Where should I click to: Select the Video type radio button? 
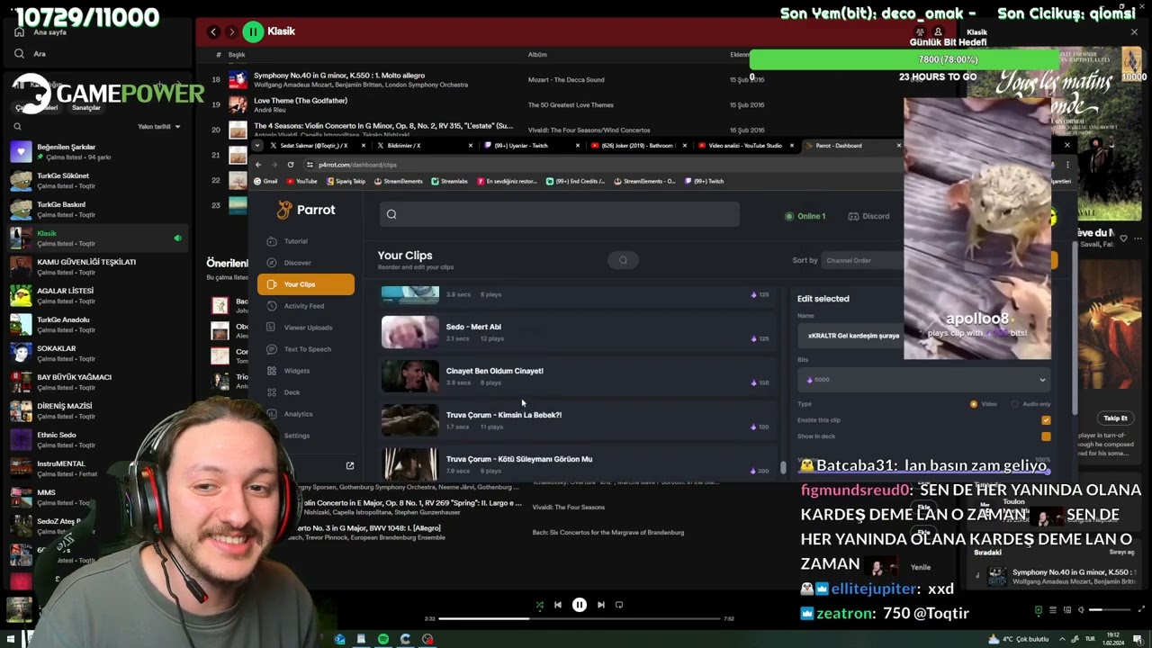(x=974, y=404)
